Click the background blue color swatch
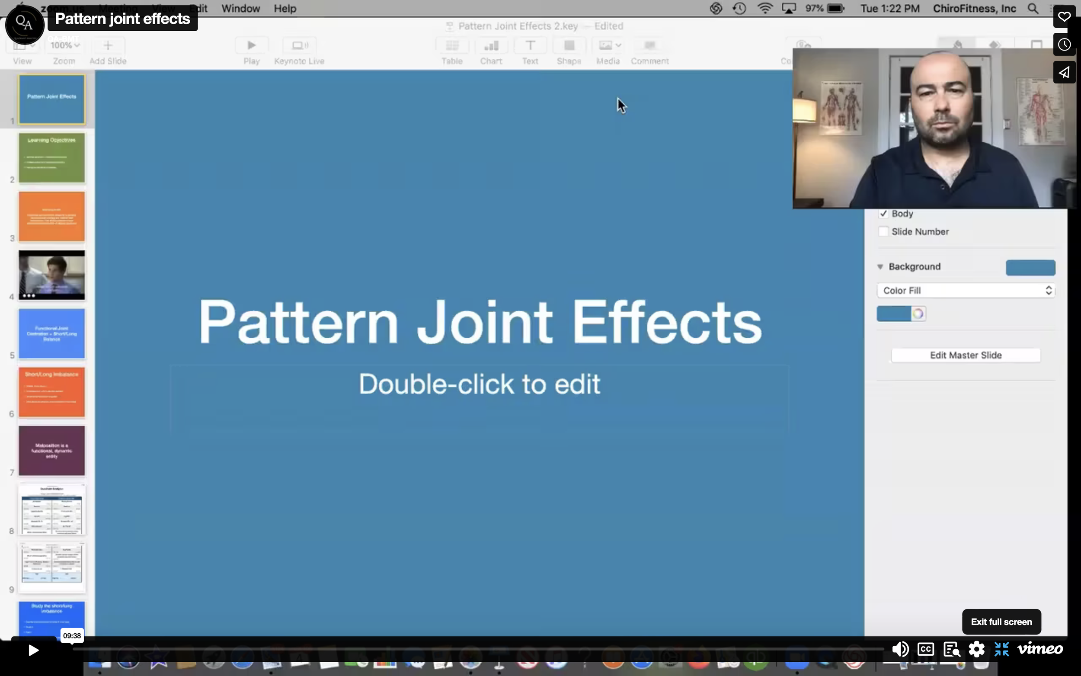This screenshot has height=676, width=1081. 1030,267
